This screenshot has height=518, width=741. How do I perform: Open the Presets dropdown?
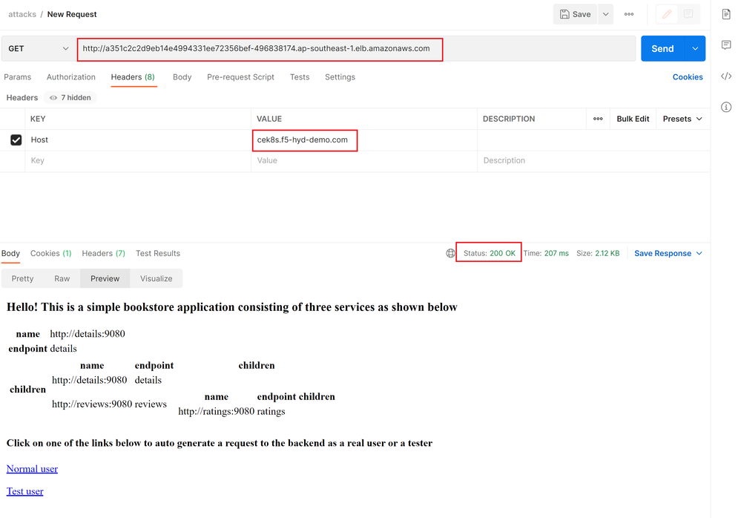tap(682, 119)
